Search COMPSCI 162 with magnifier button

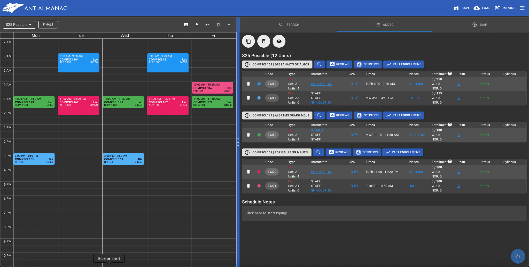click(318, 152)
